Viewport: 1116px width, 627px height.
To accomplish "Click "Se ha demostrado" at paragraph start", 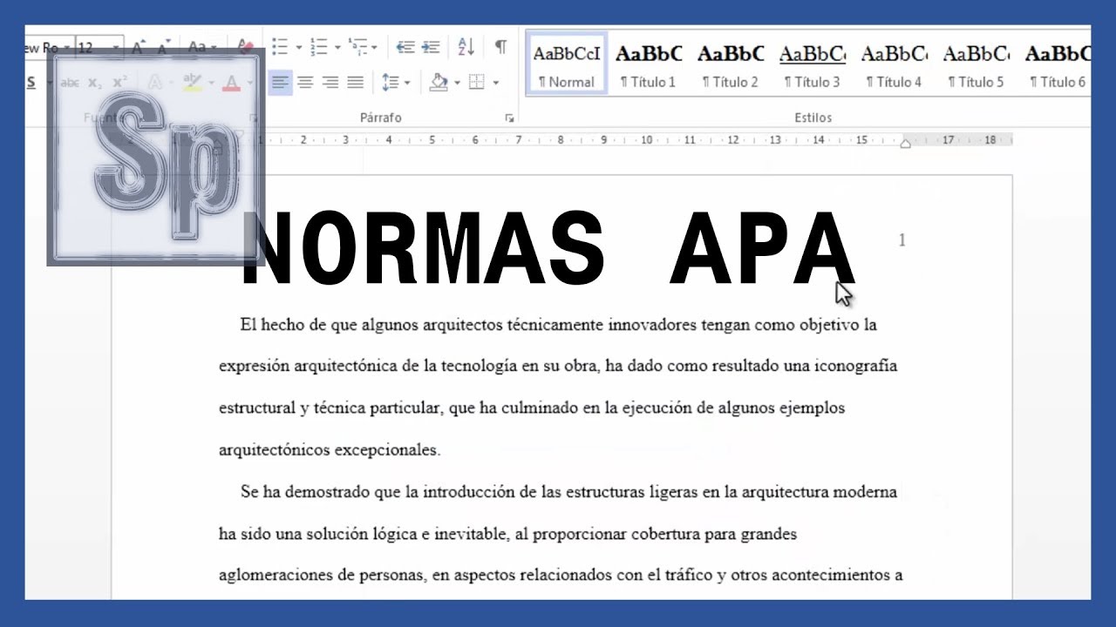I will click(x=305, y=492).
